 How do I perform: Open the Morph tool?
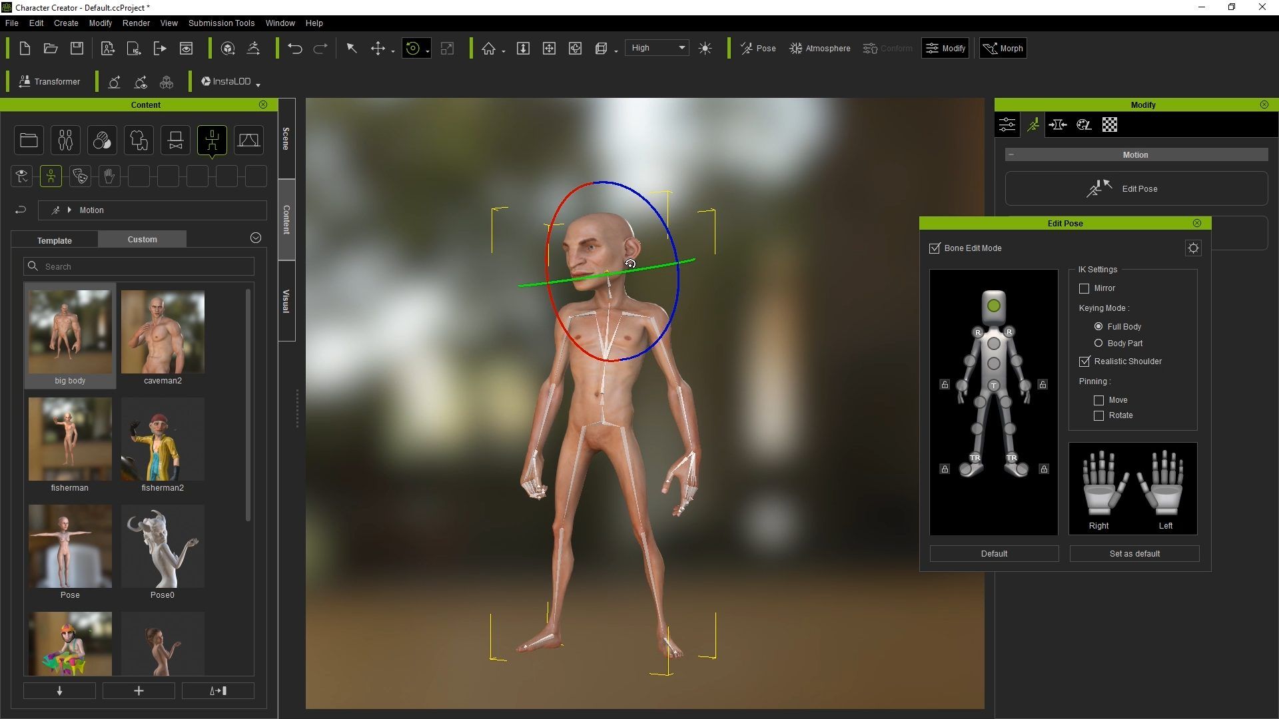click(x=1003, y=48)
